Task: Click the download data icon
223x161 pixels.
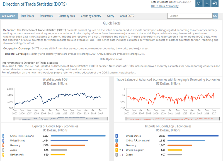Action: pyautogui.click(x=207, y=4)
